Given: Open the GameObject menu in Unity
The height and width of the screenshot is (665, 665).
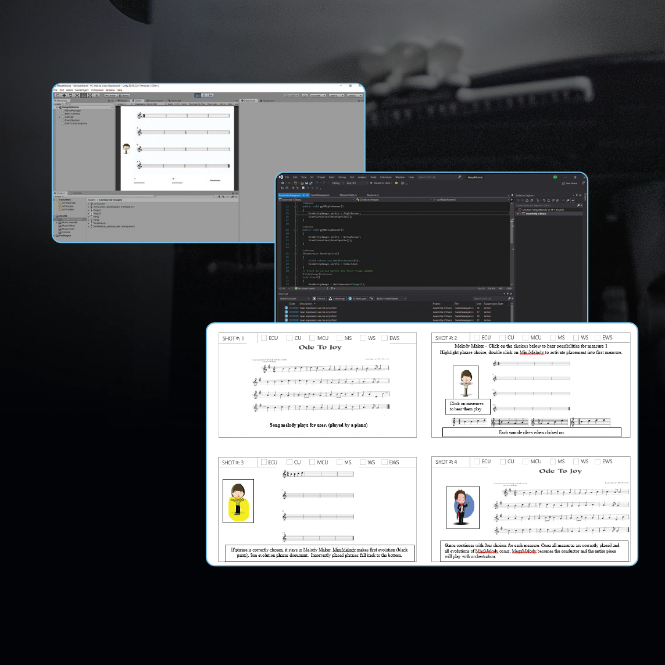Looking at the screenshot, I should pyautogui.click(x=82, y=90).
